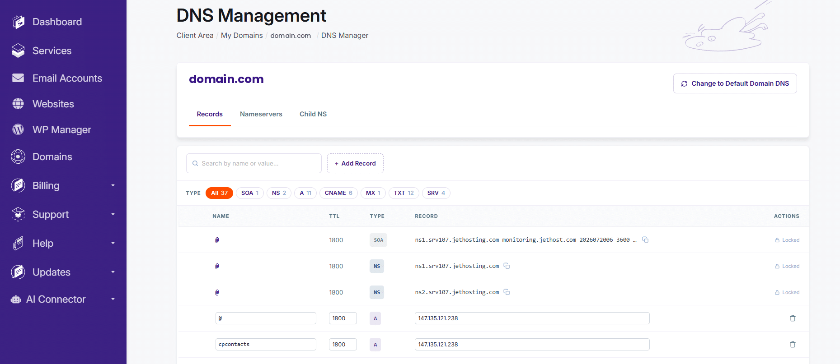
Task: Expand the Support menu arrow
Action: point(113,214)
